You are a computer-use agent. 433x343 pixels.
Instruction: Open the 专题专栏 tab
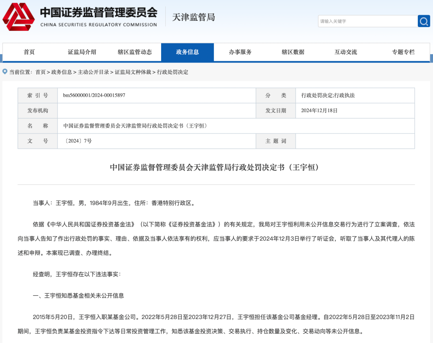pos(403,52)
